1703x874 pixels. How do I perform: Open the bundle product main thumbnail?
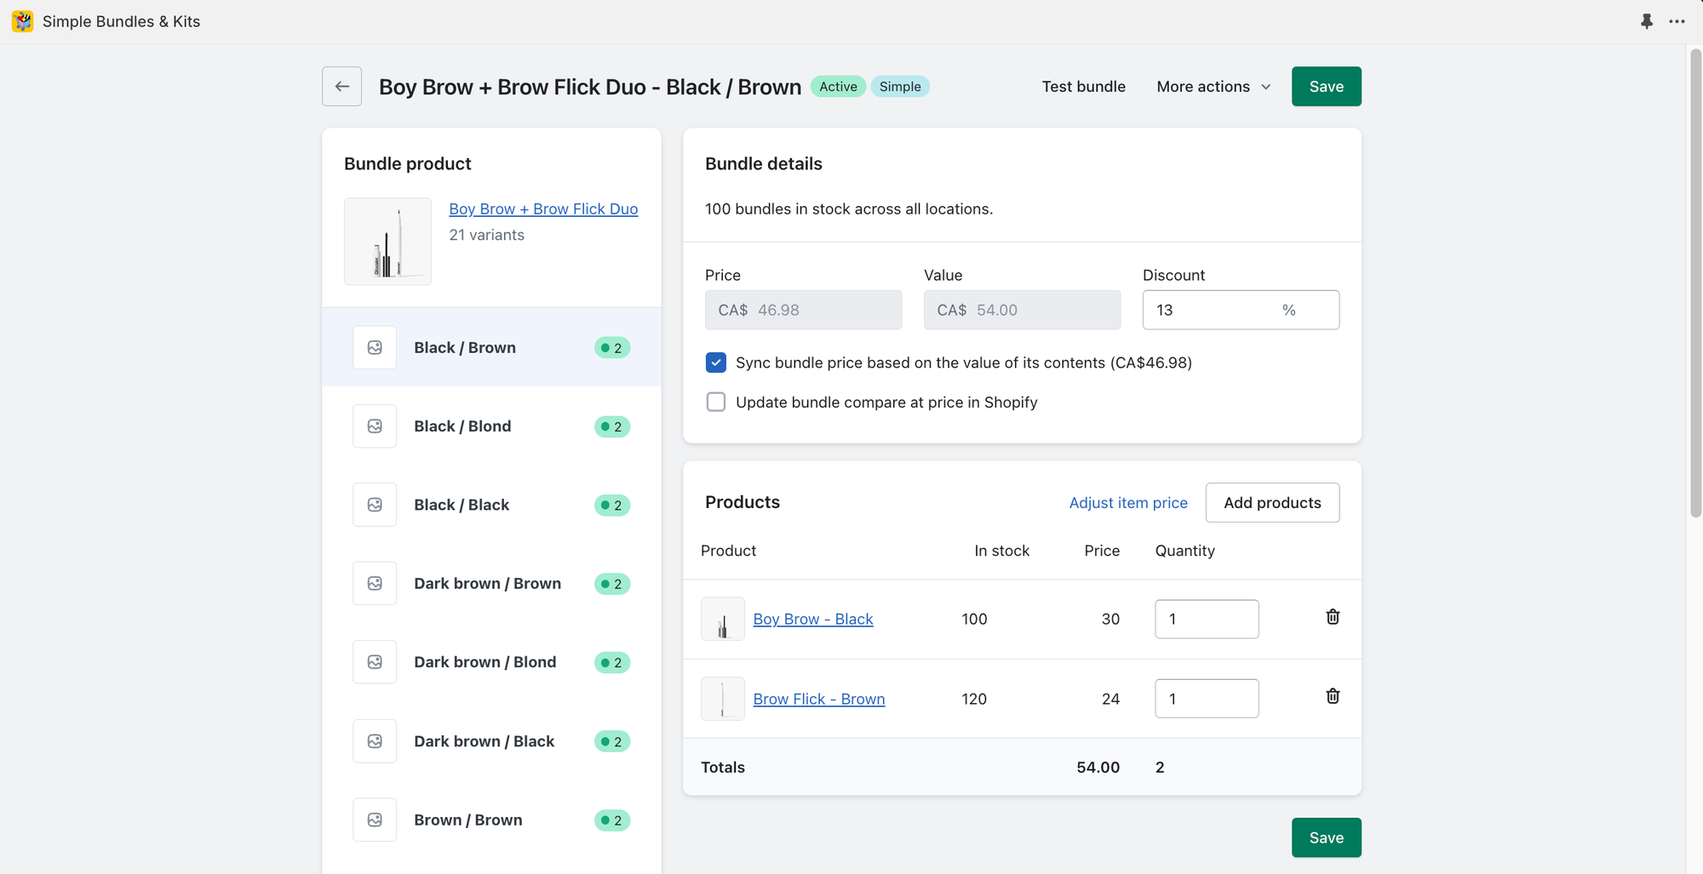coord(387,242)
